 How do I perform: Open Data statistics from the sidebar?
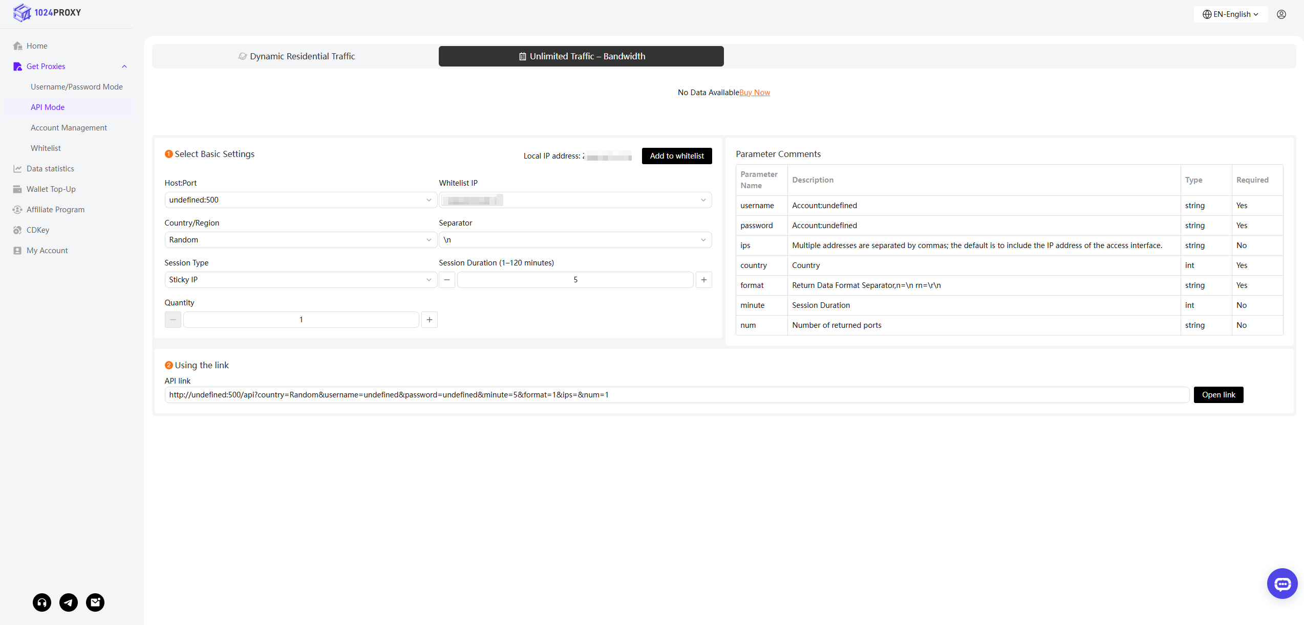50,169
